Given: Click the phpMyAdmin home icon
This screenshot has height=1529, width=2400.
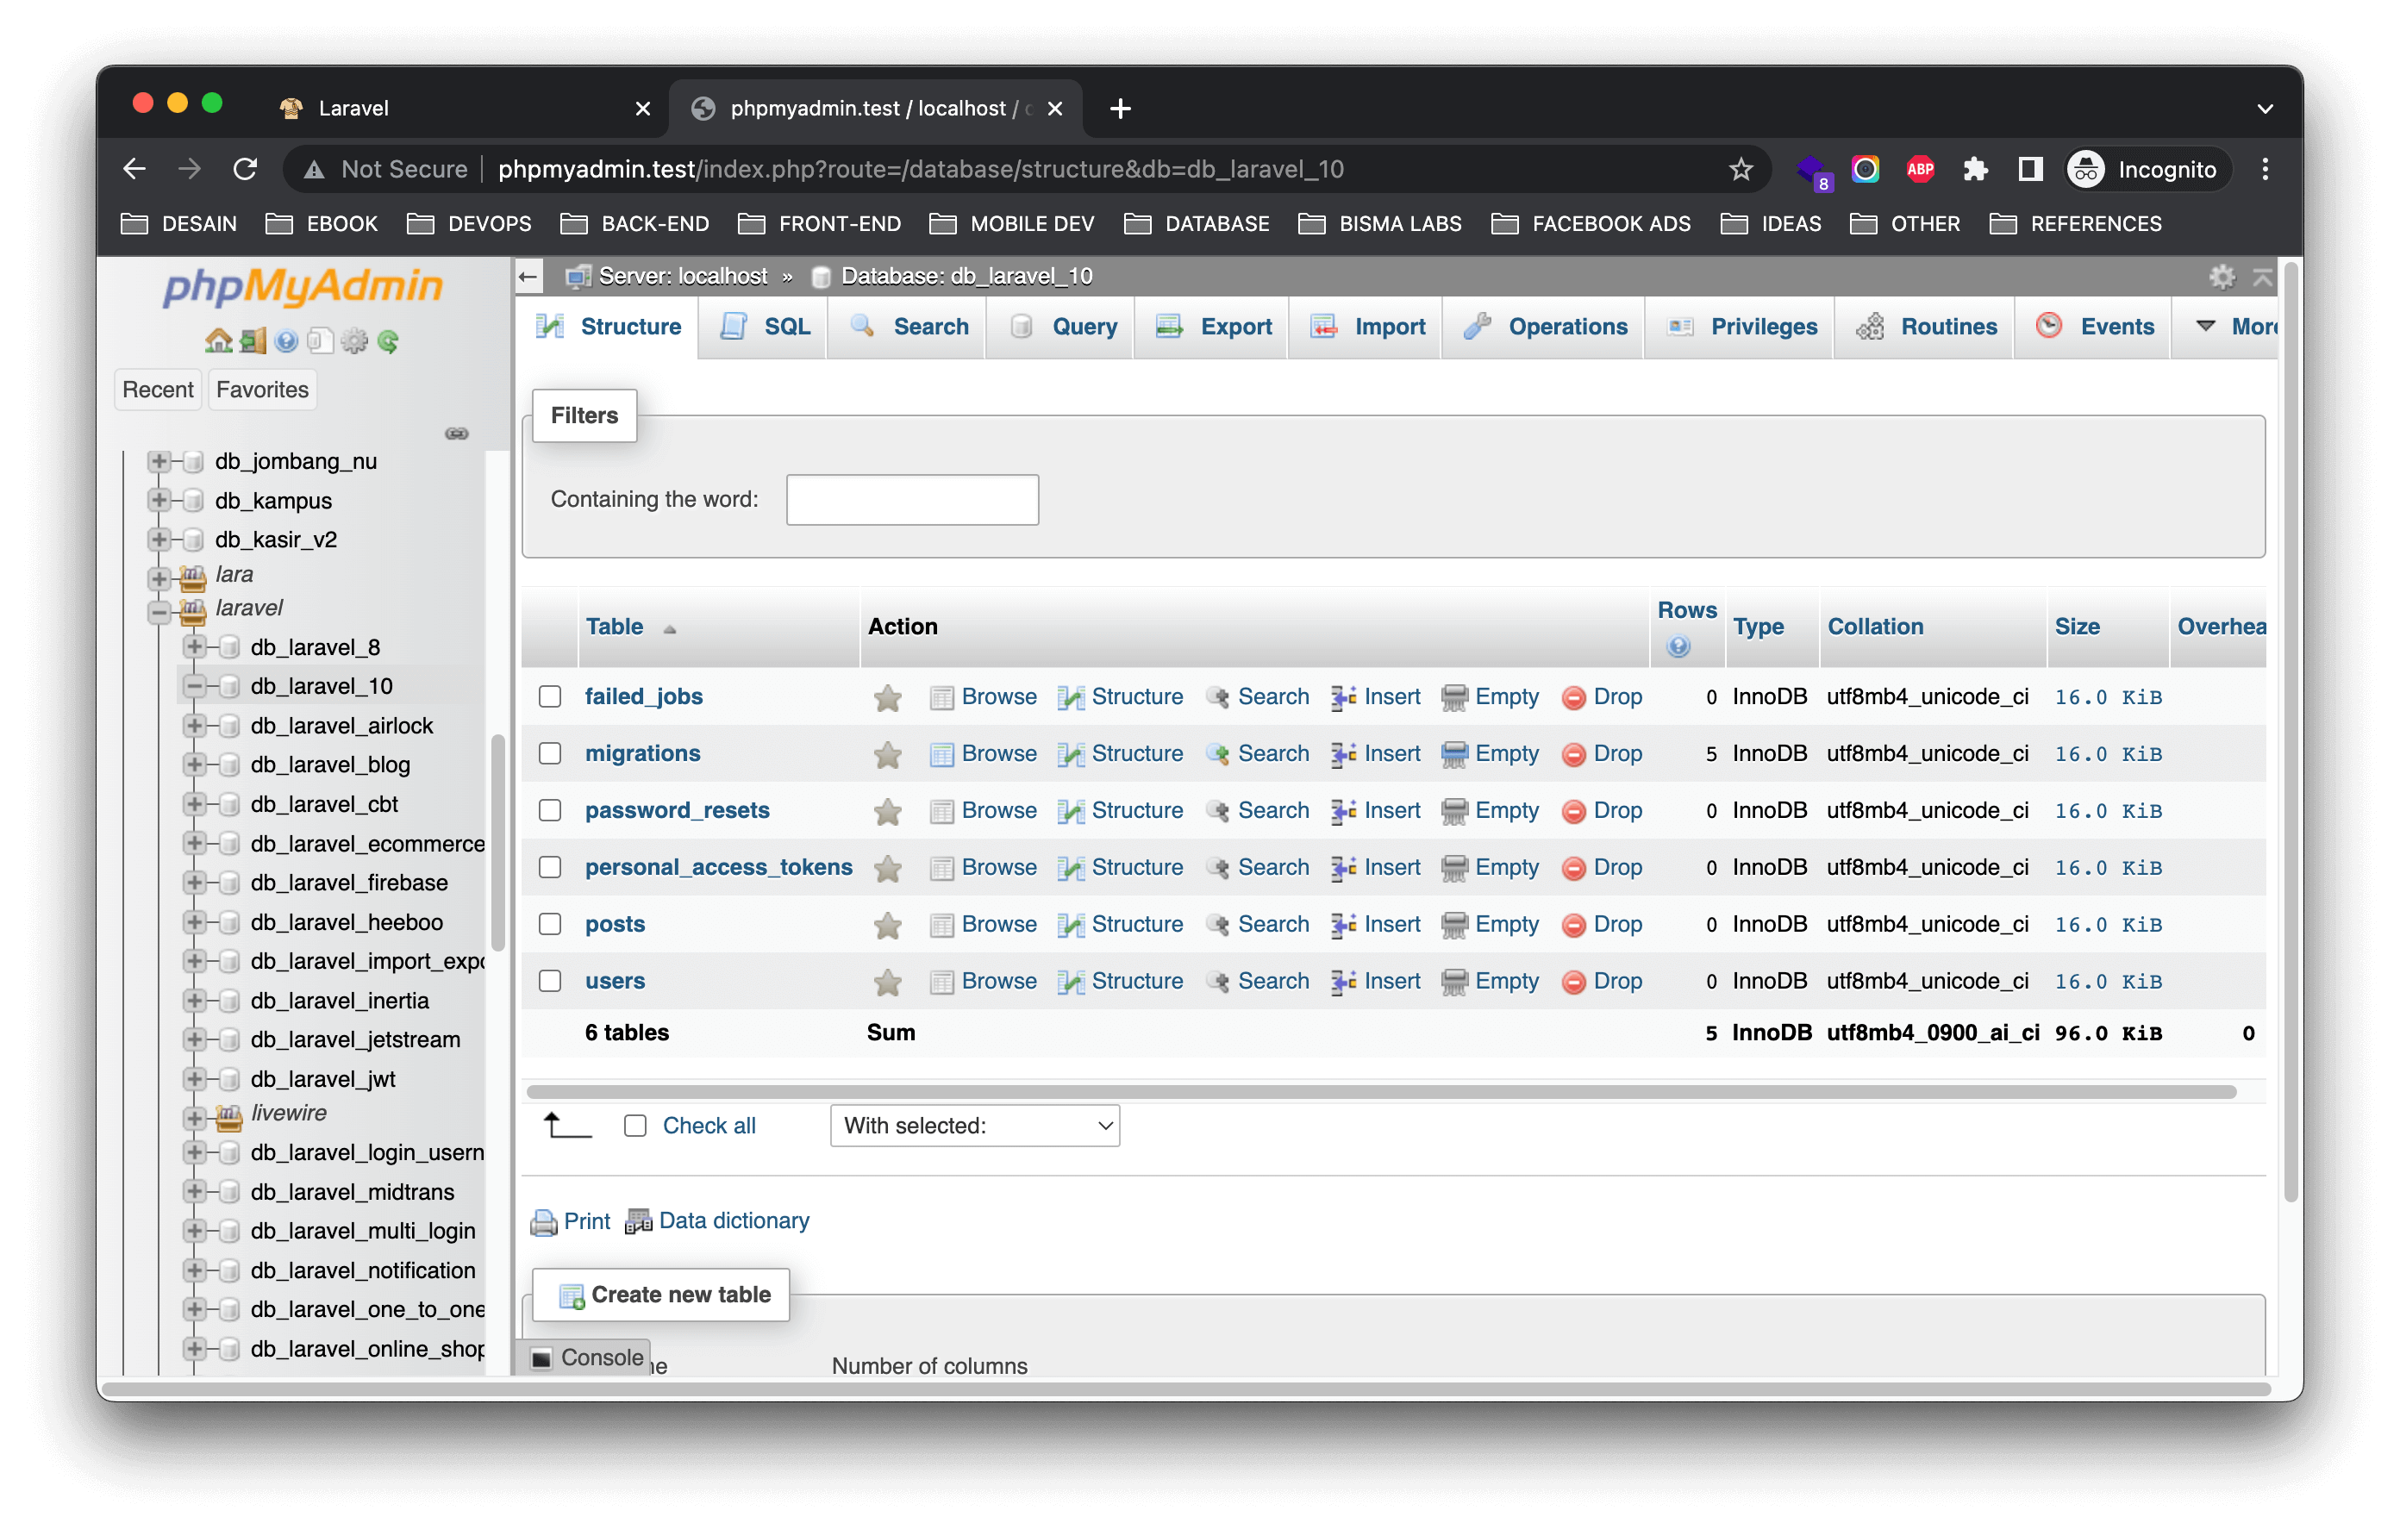Looking at the screenshot, I should point(217,341).
